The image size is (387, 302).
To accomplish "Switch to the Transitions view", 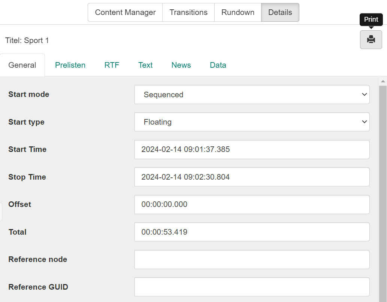I will (188, 12).
